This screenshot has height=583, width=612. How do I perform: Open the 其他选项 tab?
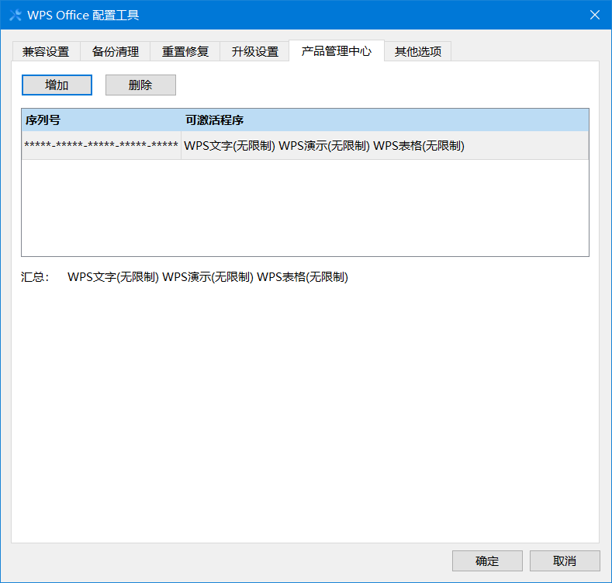point(417,51)
